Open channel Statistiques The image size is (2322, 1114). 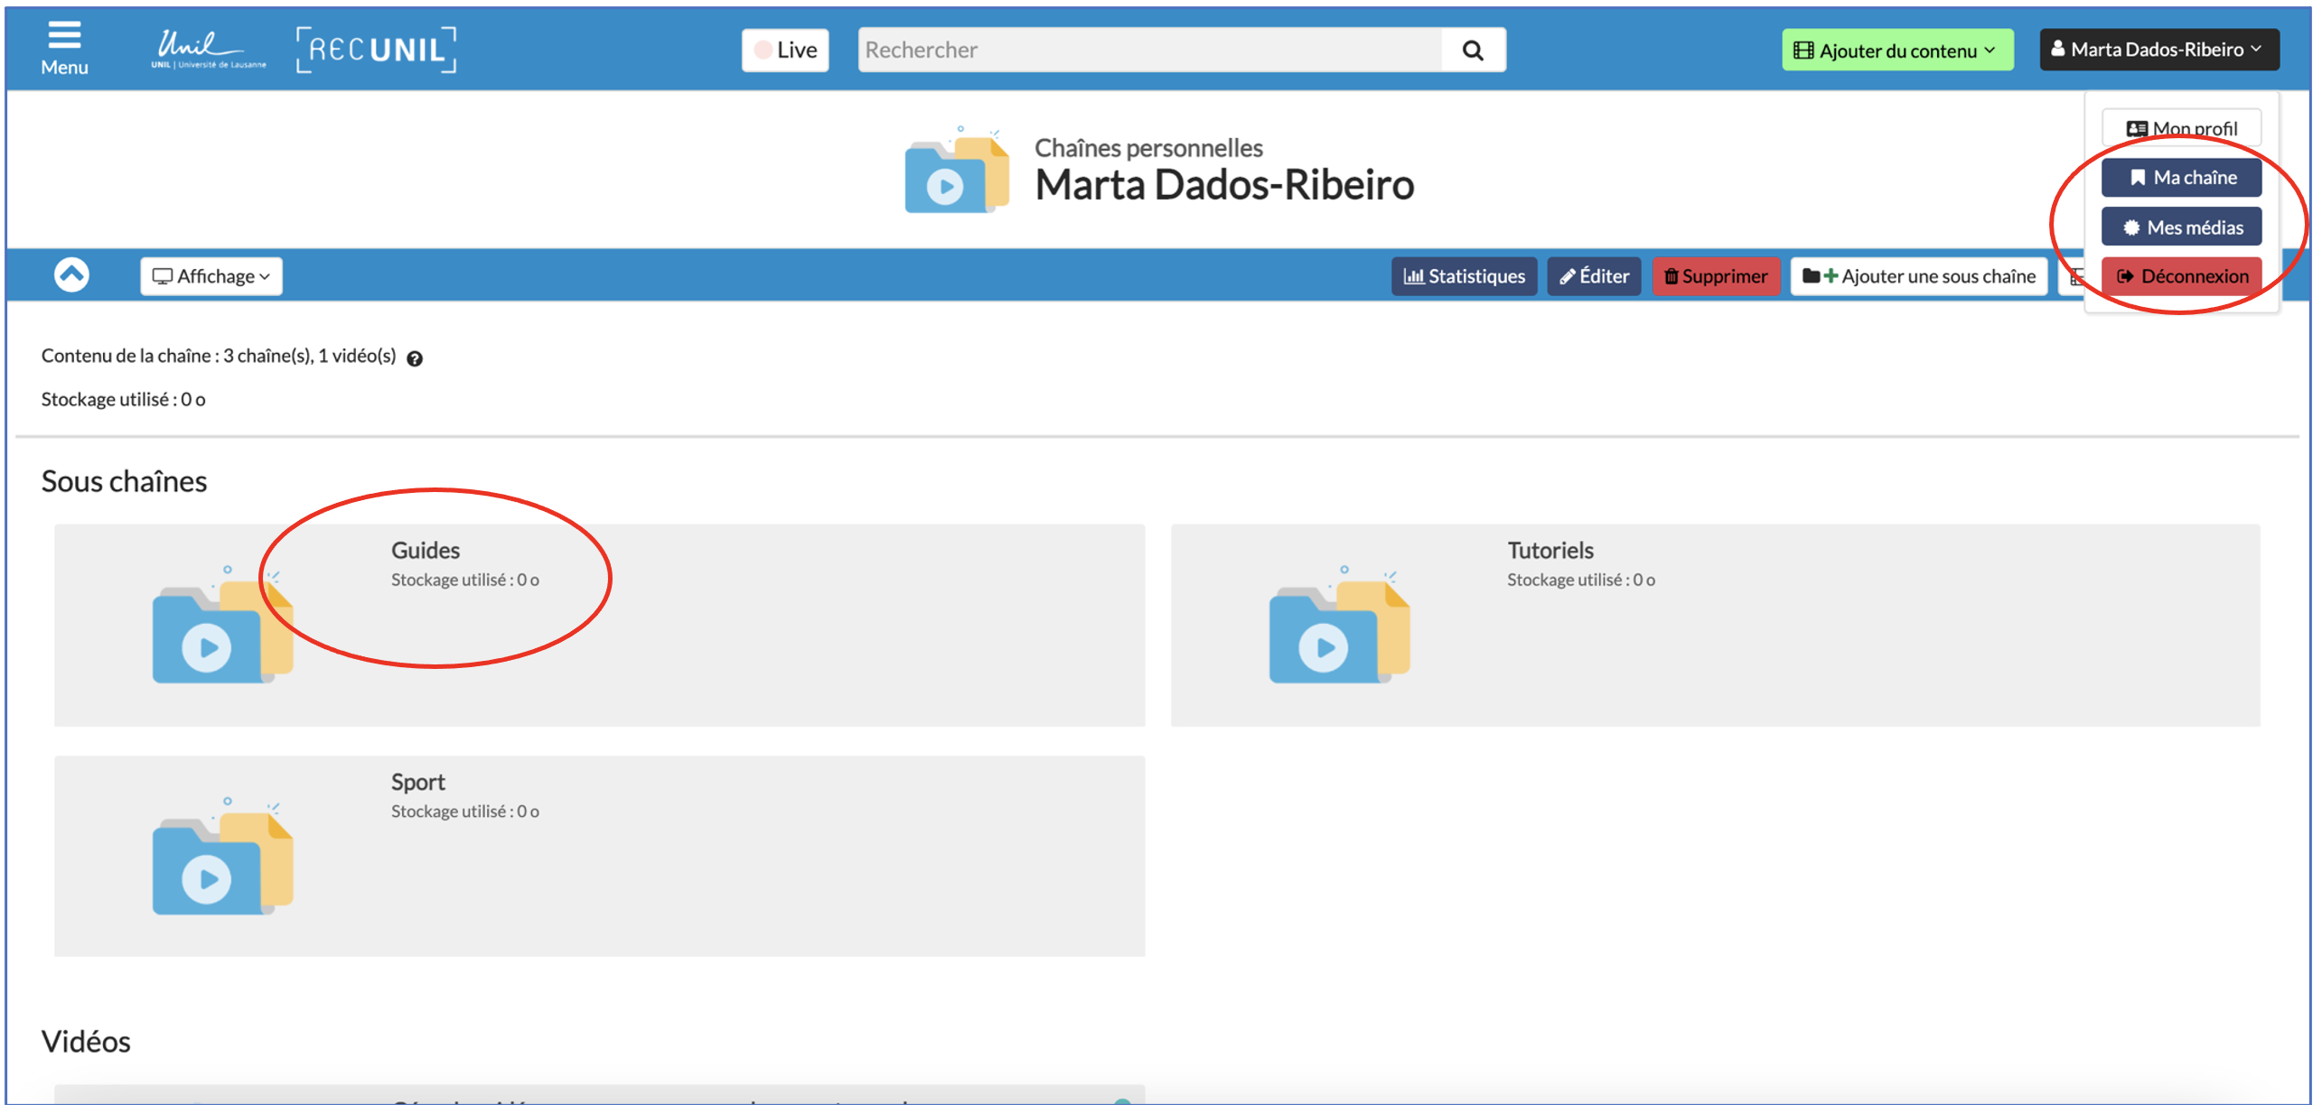click(x=1463, y=276)
